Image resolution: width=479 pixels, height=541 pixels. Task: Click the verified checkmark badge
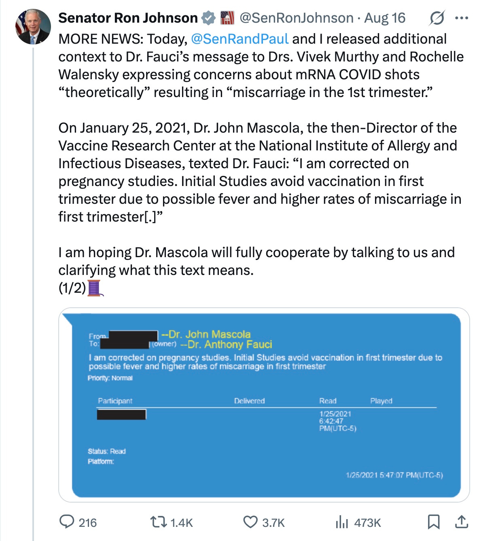(x=209, y=18)
